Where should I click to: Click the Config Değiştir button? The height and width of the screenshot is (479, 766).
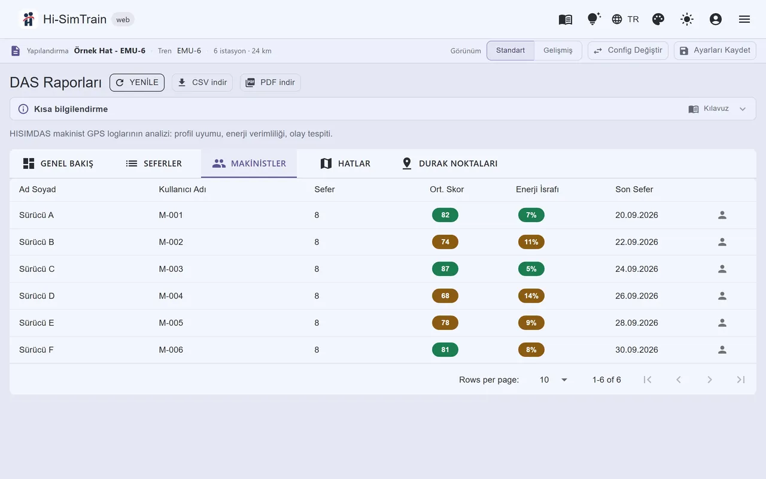click(x=628, y=50)
